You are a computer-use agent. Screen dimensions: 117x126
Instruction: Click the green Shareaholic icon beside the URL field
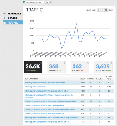24,2
